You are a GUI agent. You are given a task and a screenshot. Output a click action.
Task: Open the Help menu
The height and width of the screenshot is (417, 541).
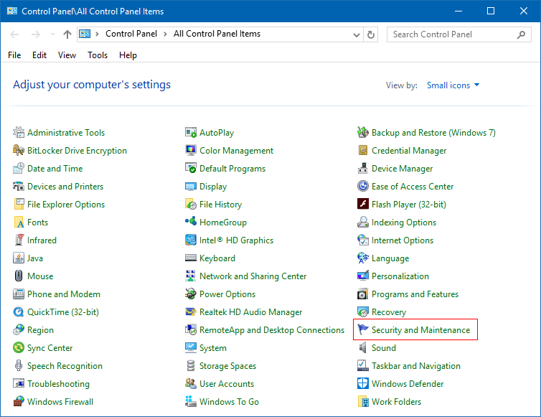(x=128, y=55)
